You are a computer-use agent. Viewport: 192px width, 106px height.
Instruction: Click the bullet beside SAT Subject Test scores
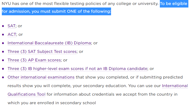click(x=3, y=52)
